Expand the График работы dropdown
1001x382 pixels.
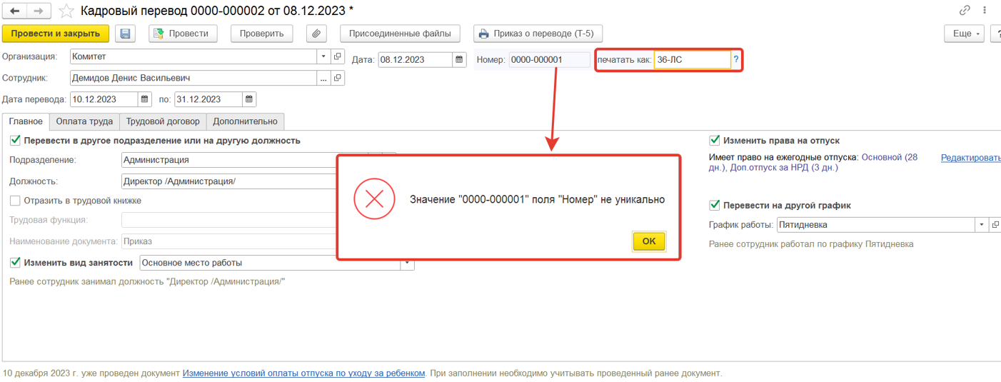981,225
